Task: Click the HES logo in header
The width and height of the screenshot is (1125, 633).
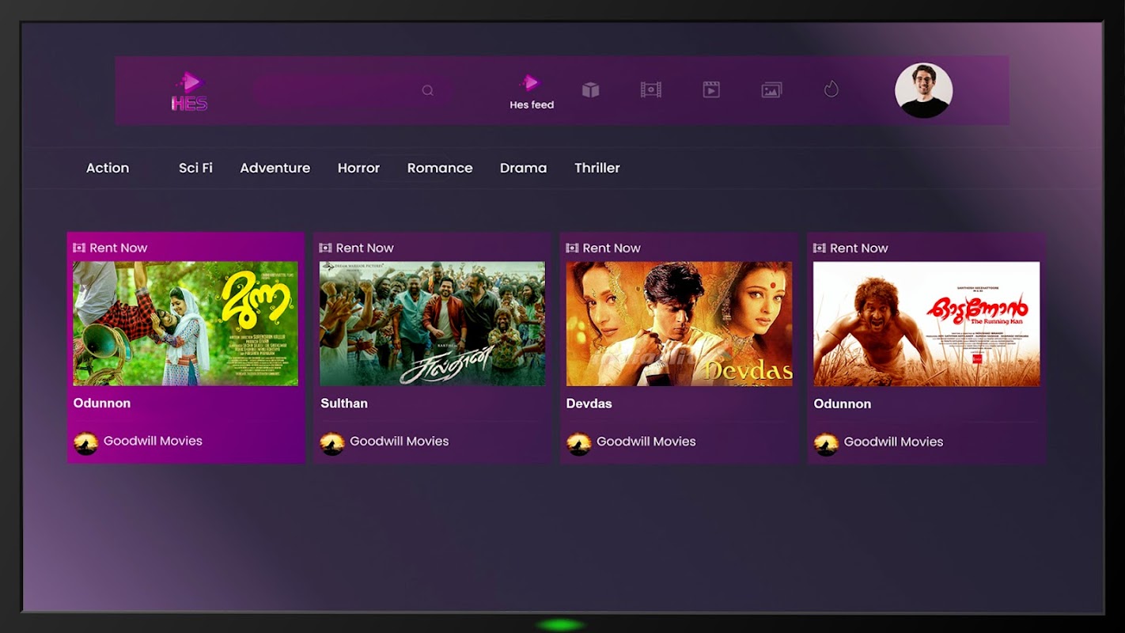Action: pyautogui.click(x=190, y=91)
